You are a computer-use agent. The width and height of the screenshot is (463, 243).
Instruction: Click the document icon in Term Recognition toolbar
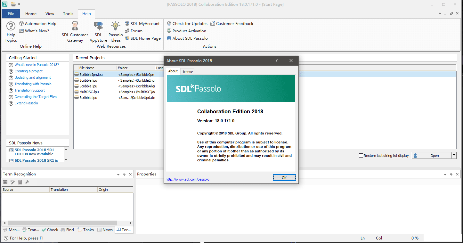20,182
